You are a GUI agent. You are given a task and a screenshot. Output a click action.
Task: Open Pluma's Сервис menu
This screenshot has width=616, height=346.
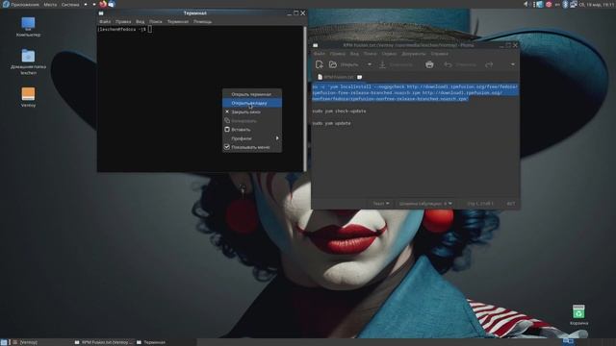tap(389, 54)
